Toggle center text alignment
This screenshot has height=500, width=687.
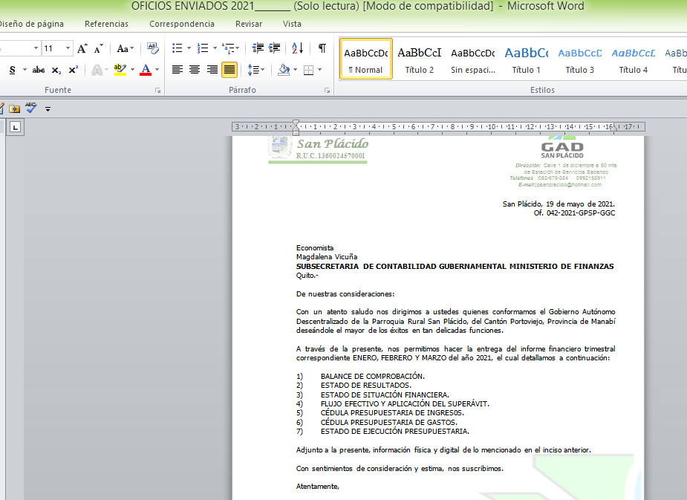[x=195, y=70]
